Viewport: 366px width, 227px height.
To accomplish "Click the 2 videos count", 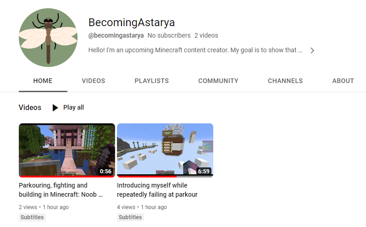I will pos(206,35).
